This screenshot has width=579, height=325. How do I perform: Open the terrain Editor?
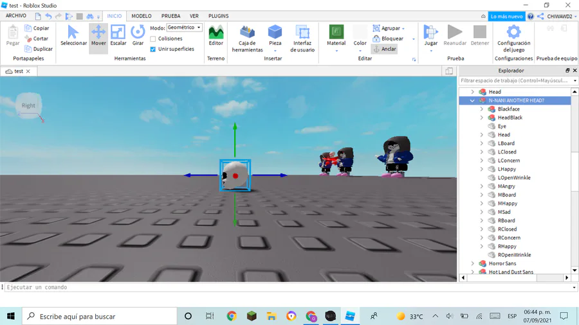[216, 36]
